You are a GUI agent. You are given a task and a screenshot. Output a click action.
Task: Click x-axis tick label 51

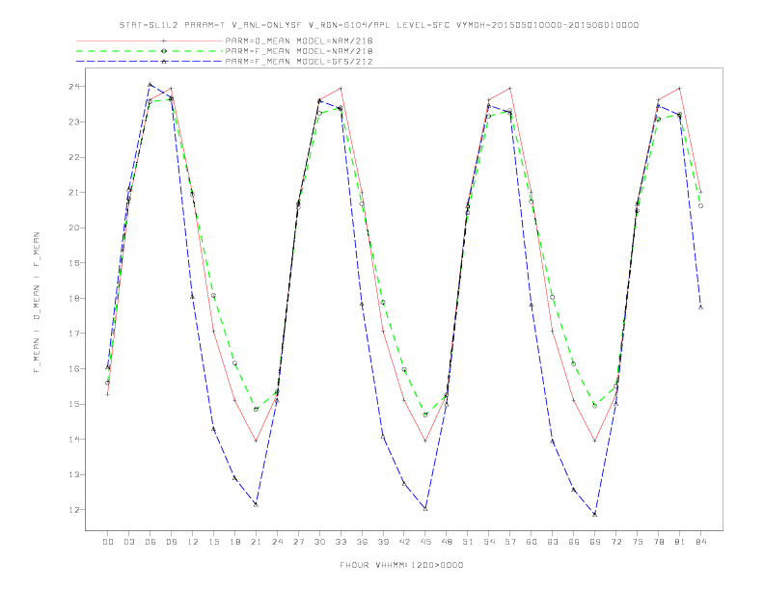point(468,542)
